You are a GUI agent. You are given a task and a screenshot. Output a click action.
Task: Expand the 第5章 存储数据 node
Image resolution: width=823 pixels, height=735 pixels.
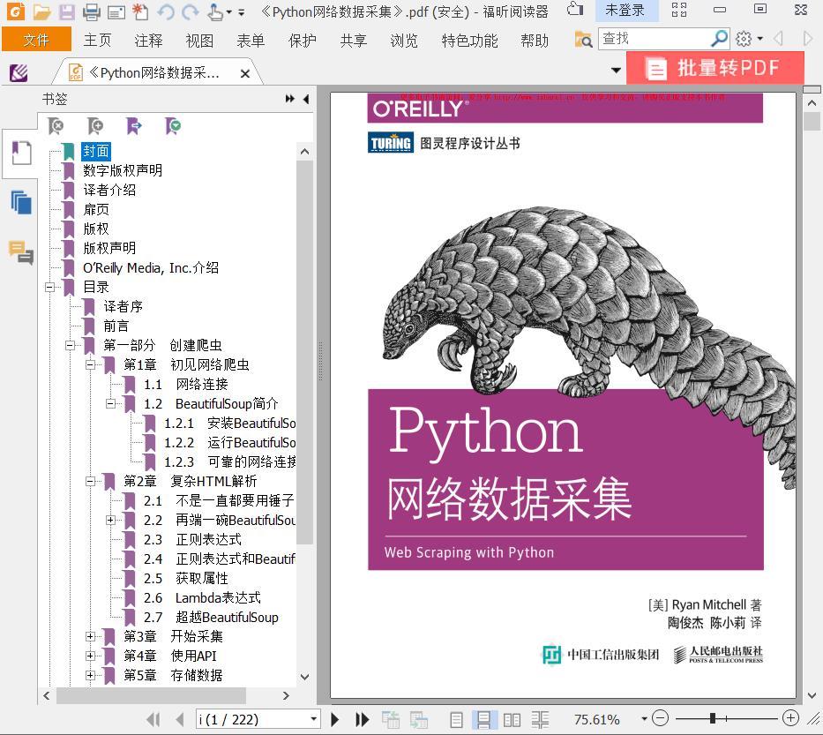90,675
